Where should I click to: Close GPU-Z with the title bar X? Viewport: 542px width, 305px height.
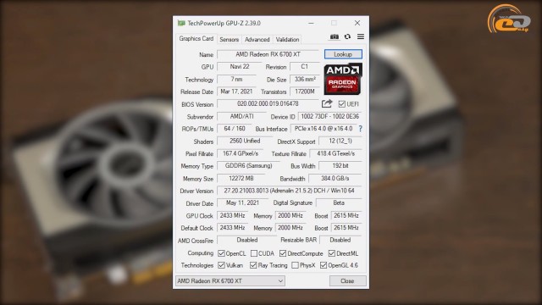pos(357,23)
